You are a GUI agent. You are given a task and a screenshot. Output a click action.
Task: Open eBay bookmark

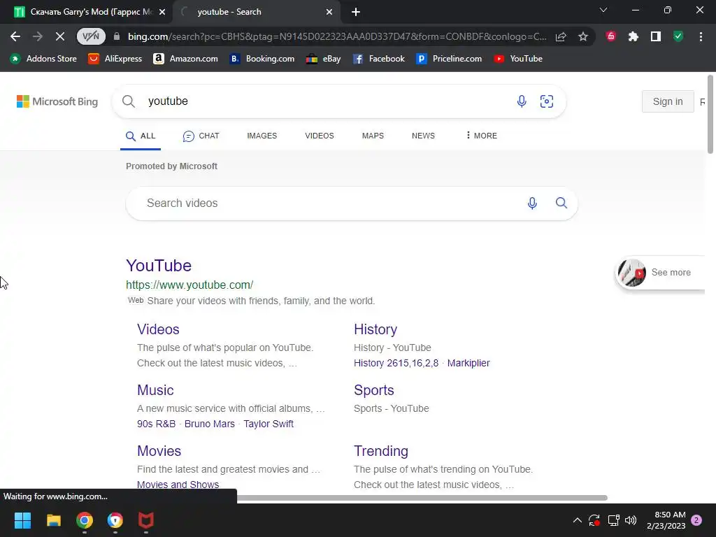tap(323, 59)
